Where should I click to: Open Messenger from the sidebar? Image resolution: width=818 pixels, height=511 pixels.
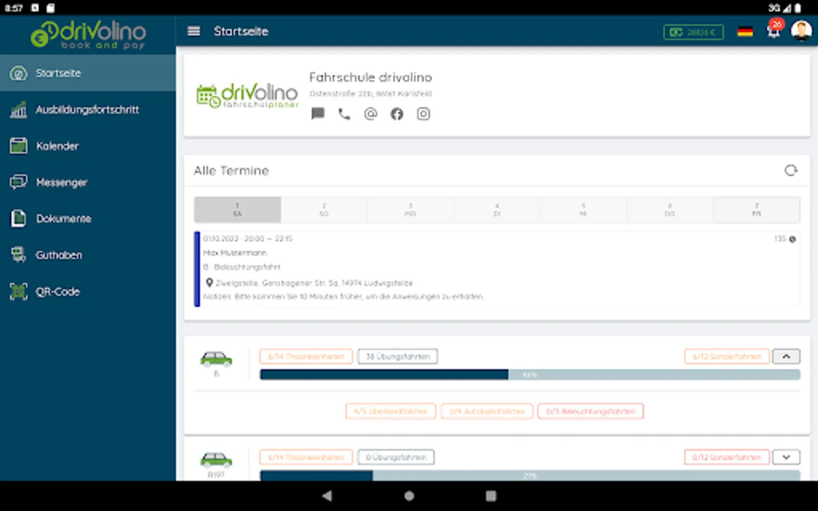pos(88,182)
